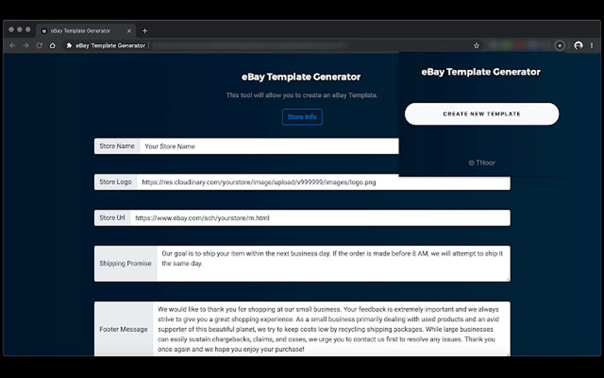Click into the Shipping Promise text area
604x378 pixels.
[332, 263]
